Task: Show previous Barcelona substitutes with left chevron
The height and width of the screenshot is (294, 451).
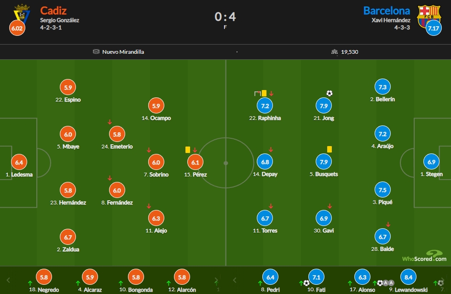Action: (x=234, y=280)
